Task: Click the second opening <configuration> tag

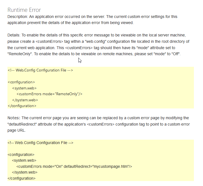Action: 21,155
